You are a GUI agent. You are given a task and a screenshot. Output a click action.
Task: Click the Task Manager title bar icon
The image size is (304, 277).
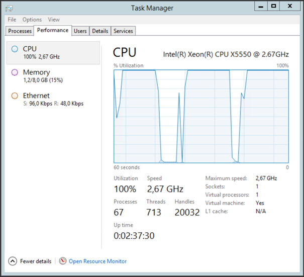click(x=9, y=8)
